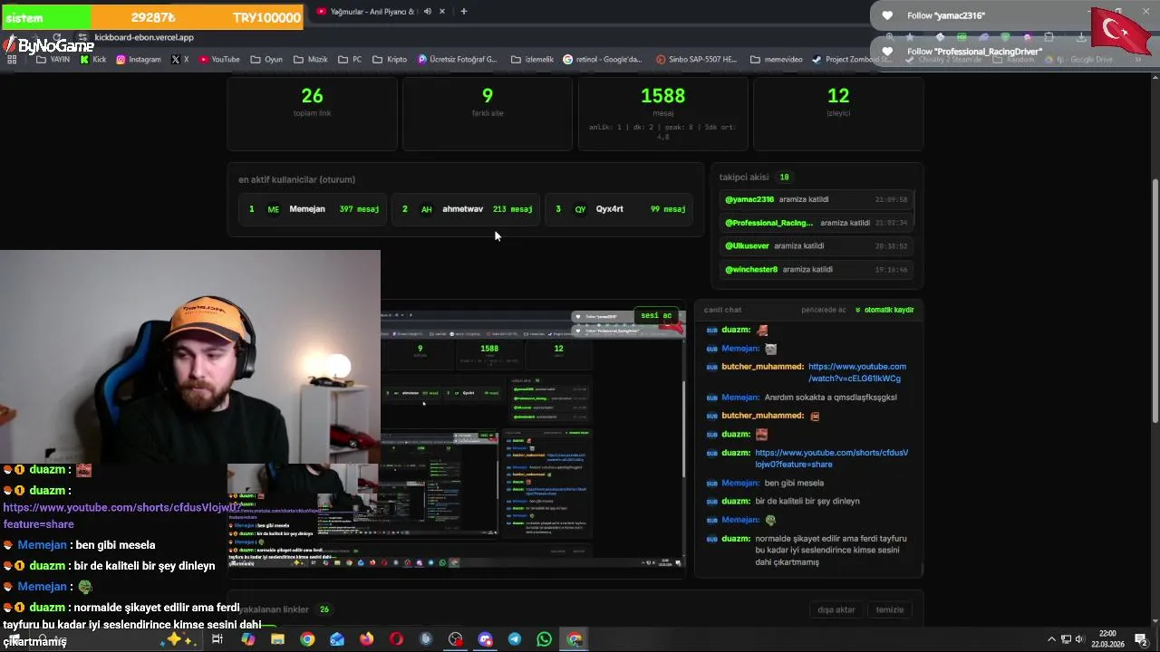Viewport: 1160px width, 652px height.
Task: Show hidden system tray icons
Action: pos(1052,639)
